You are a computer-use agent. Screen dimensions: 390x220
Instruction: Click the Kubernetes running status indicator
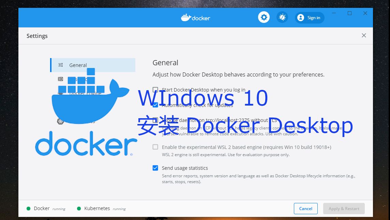coord(101,208)
